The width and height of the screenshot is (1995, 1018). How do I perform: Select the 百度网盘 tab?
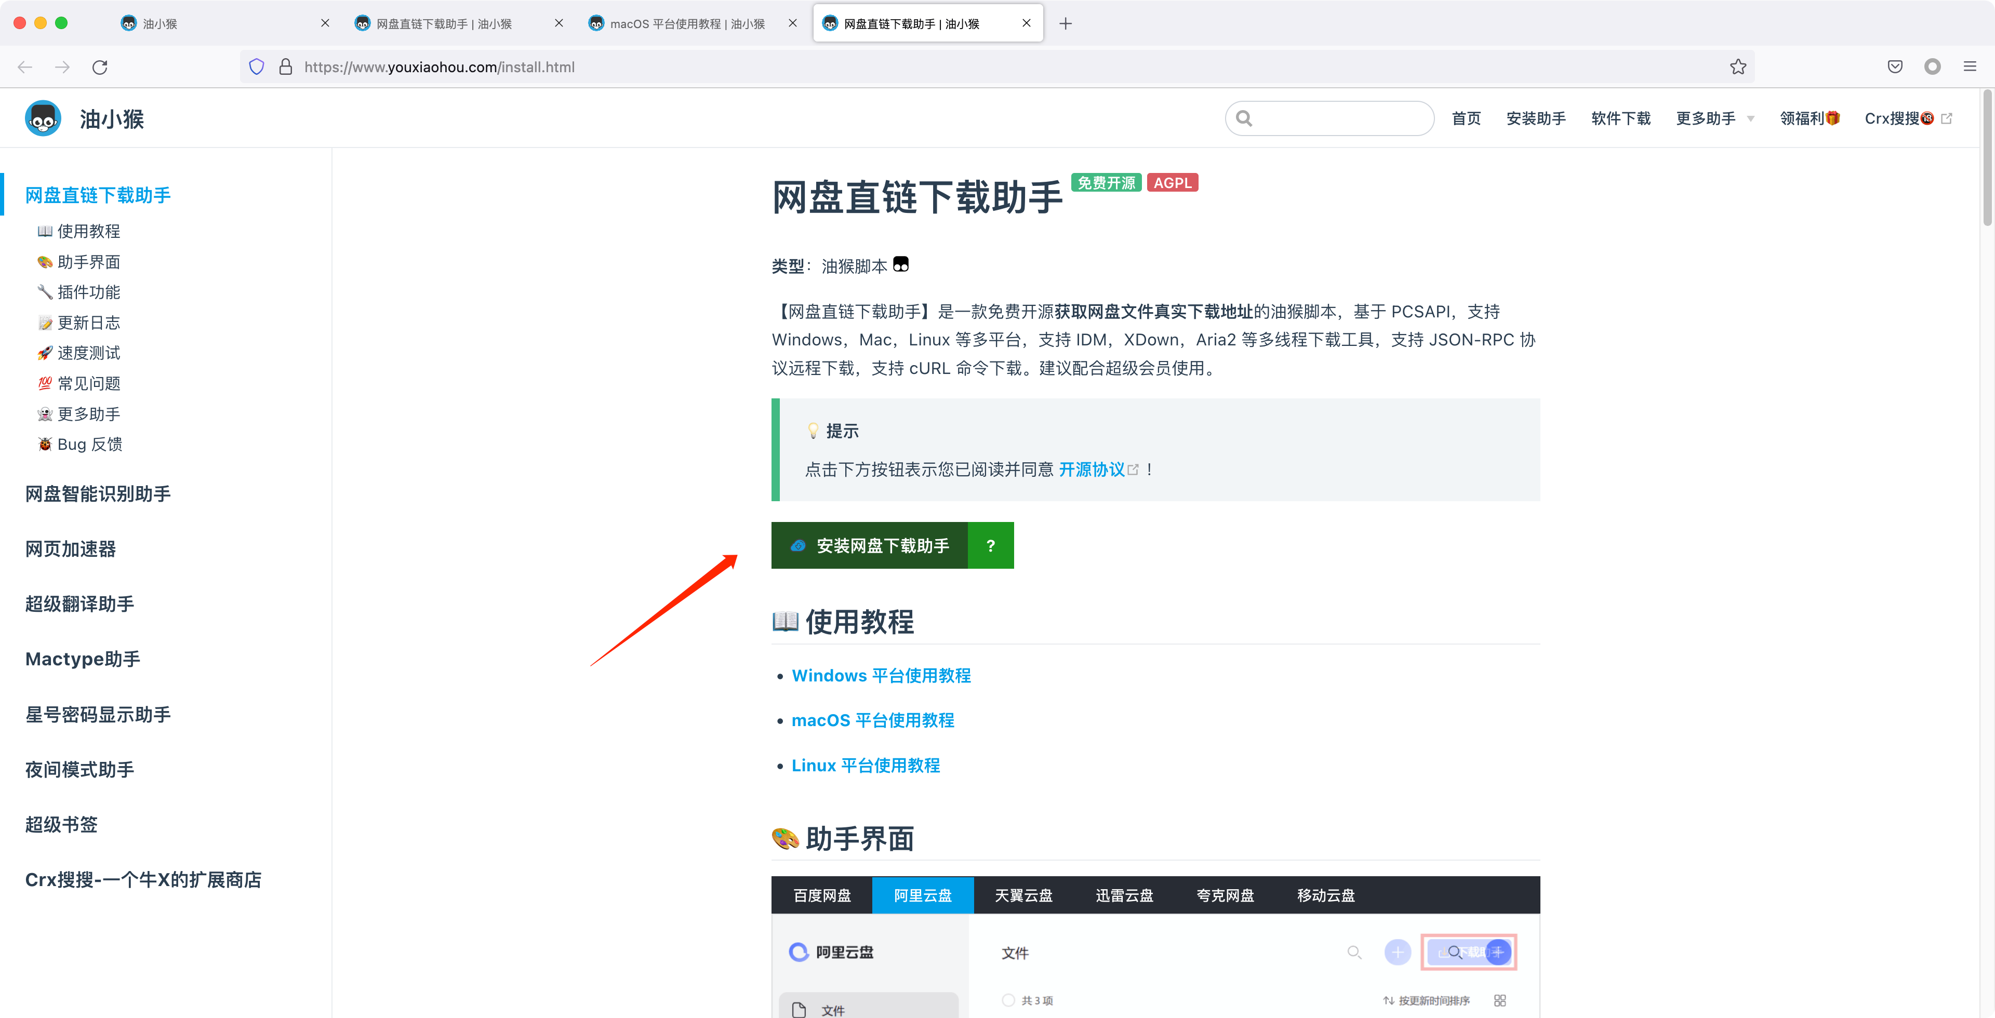pos(822,896)
